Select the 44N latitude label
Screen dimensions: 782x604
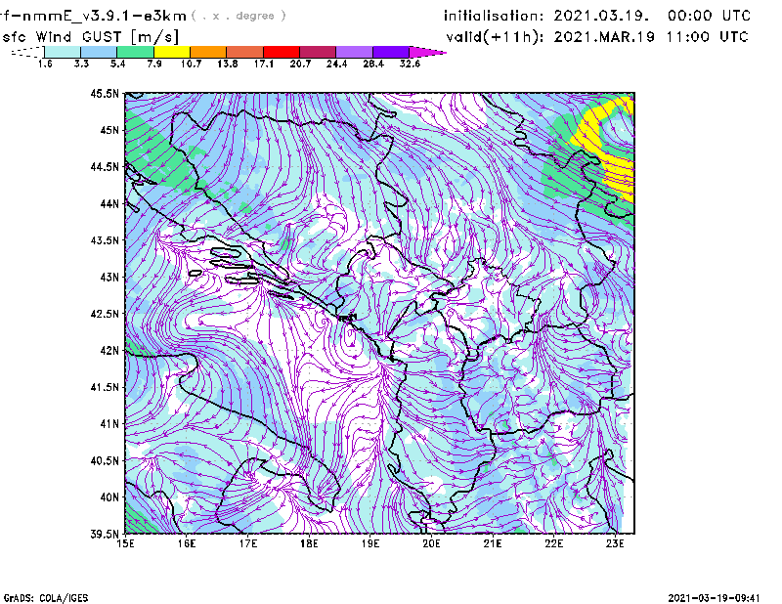pyautogui.click(x=109, y=203)
